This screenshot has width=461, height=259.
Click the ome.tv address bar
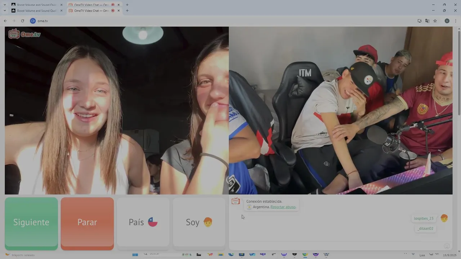tap(223, 21)
